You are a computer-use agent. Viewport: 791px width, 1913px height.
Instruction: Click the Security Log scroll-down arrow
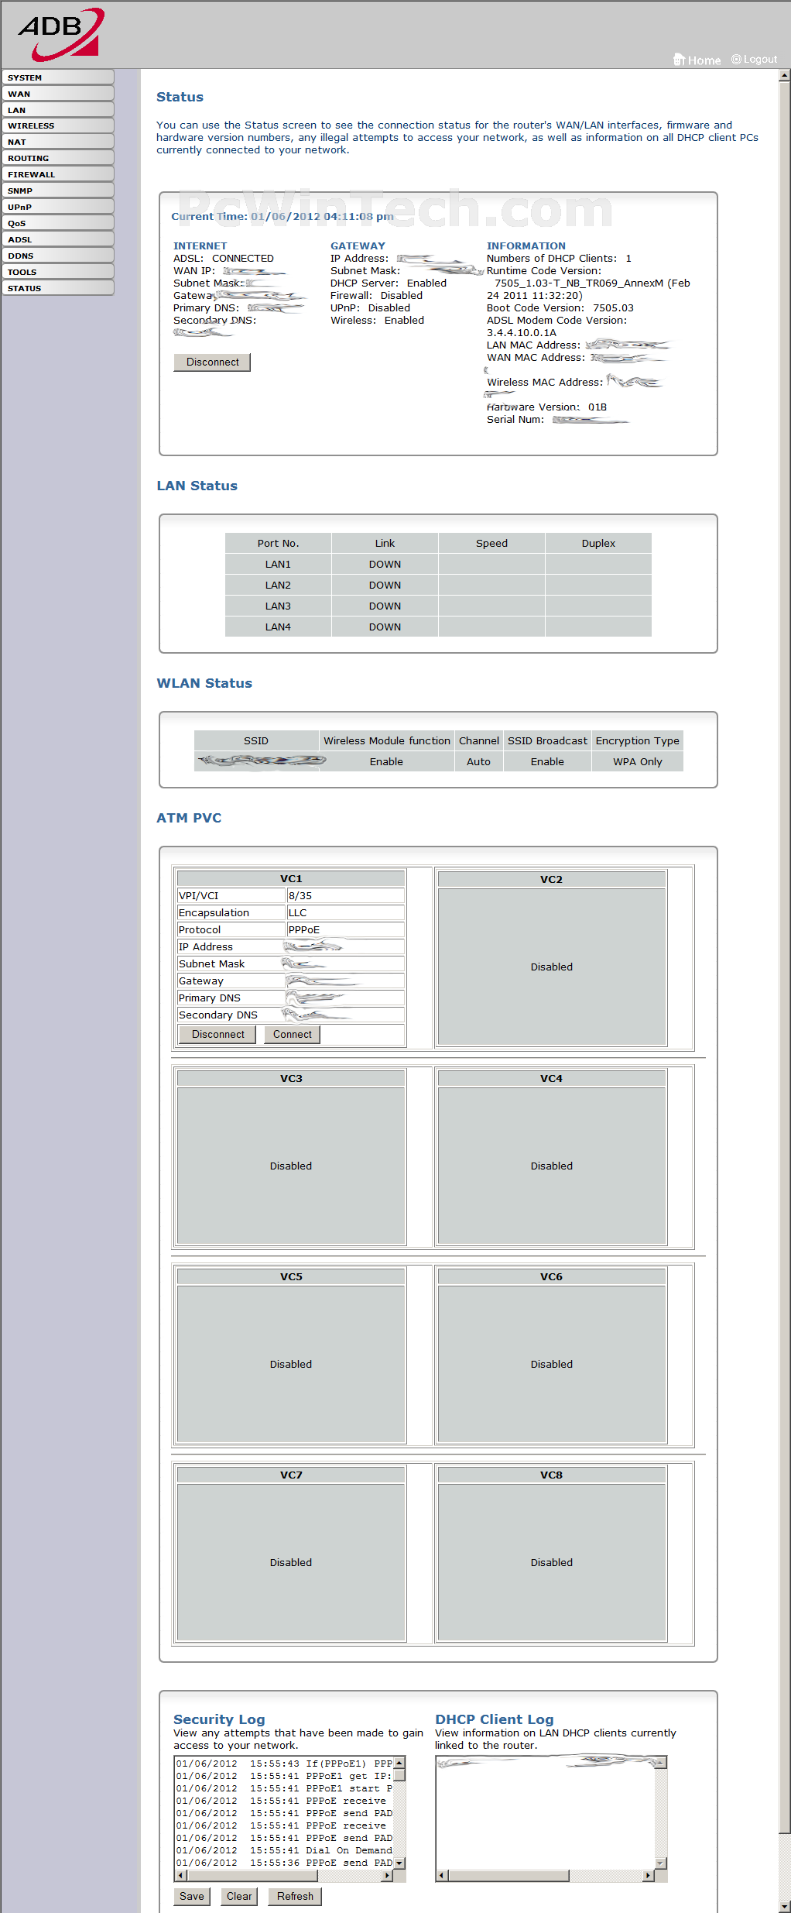[399, 1863]
